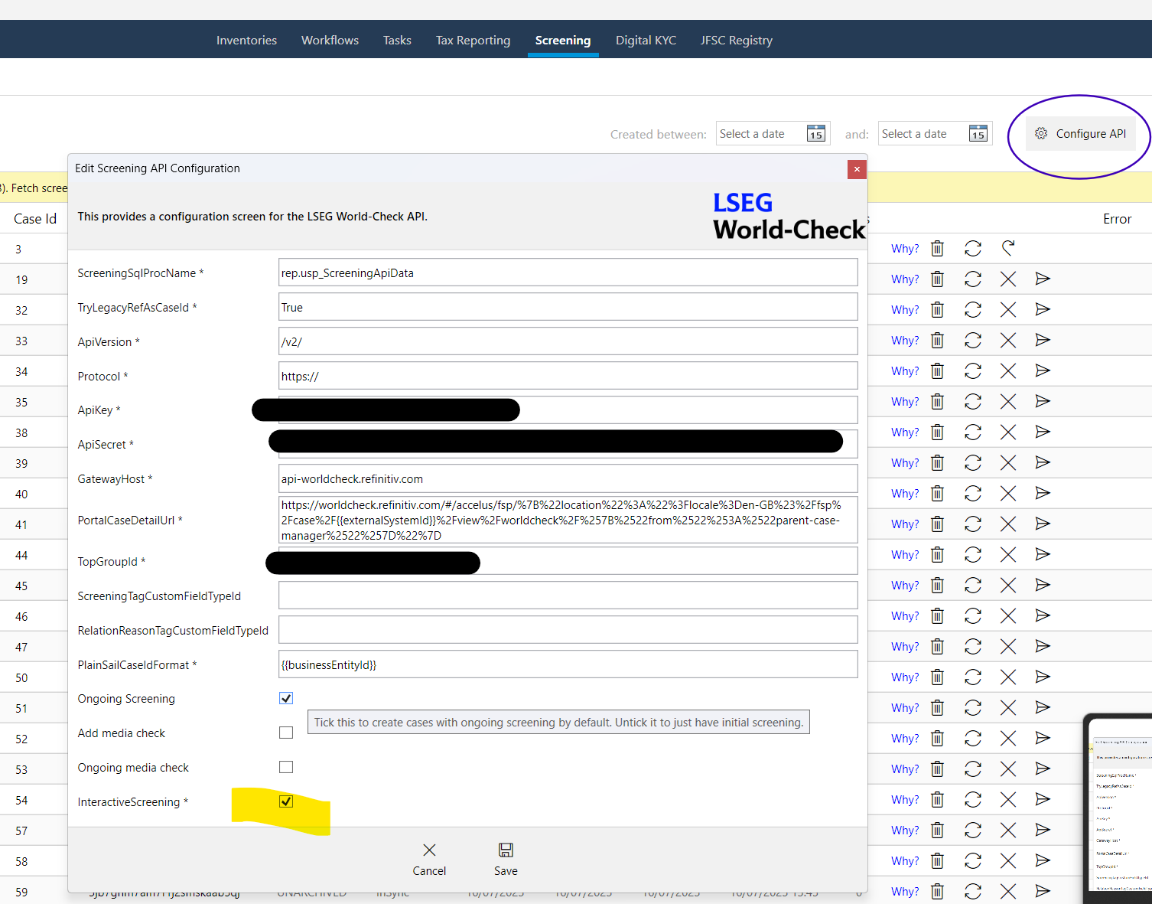Refresh case 44 with sync icon
The image size is (1152, 904).
point(973,555)
